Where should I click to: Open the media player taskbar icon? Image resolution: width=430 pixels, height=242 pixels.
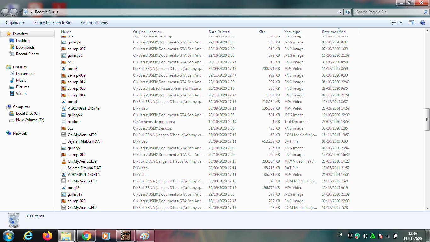pyautogui.click(x=106, y=236)
